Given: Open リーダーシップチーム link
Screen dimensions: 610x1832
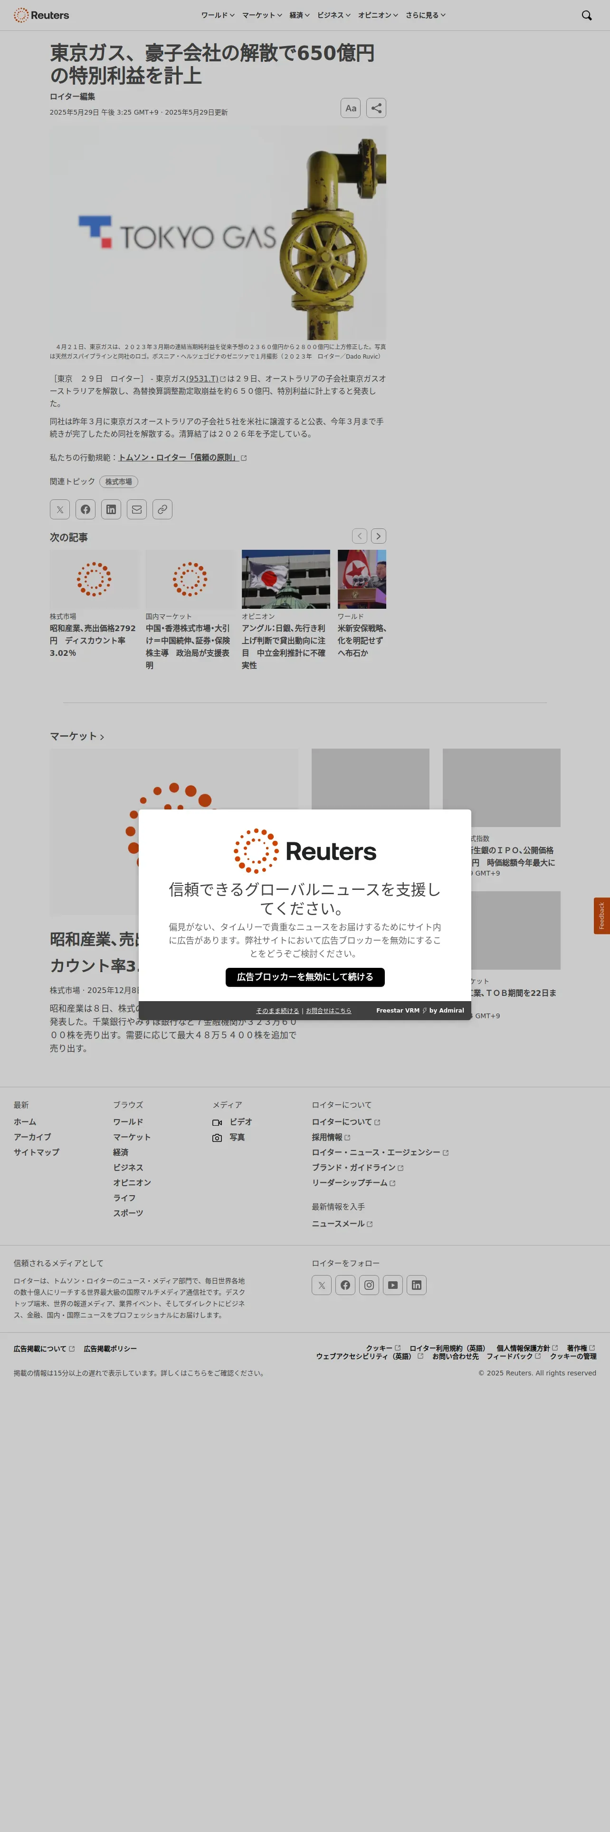Looking at the screenshot, I should click(353, 1183).
